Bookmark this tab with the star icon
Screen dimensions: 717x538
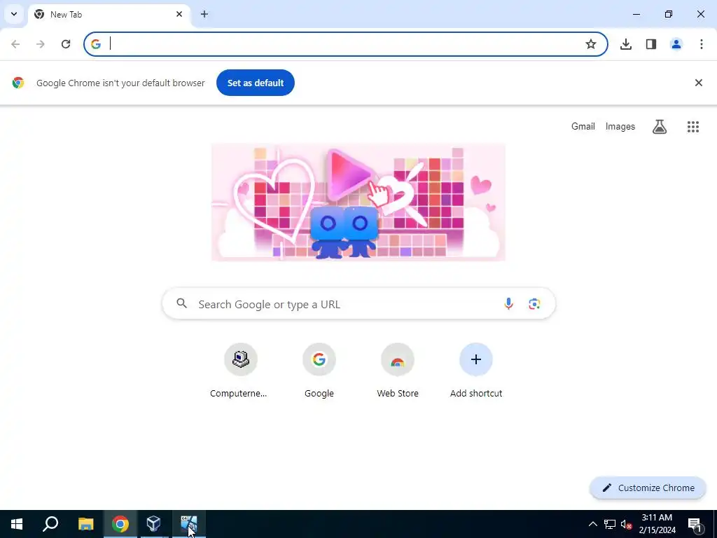[591, 44]
